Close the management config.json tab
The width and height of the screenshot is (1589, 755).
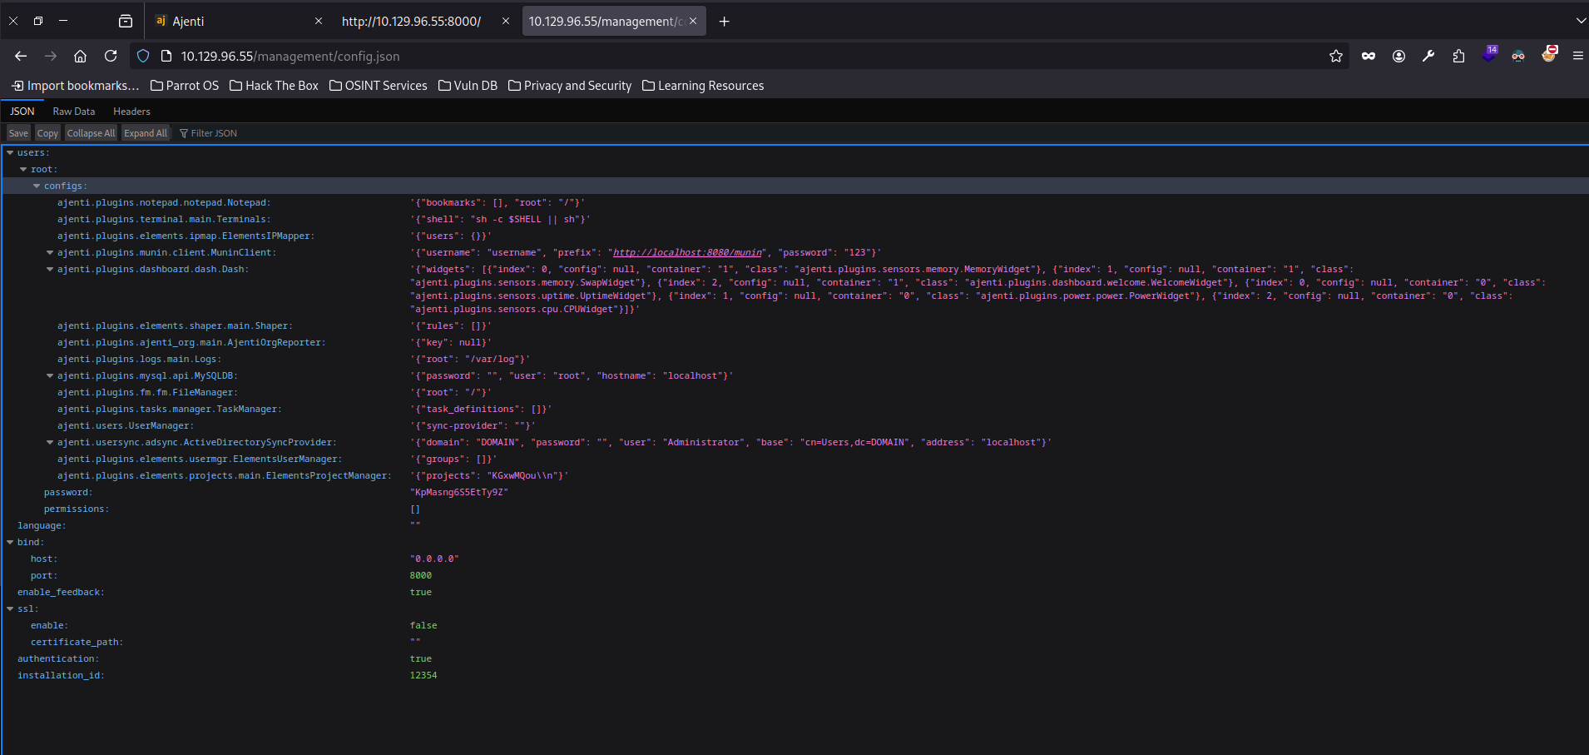[x=692, y=21]
